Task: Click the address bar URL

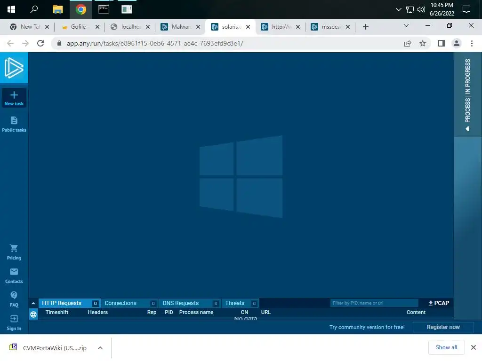Action: pyautogui.click(x=154, y=43)
